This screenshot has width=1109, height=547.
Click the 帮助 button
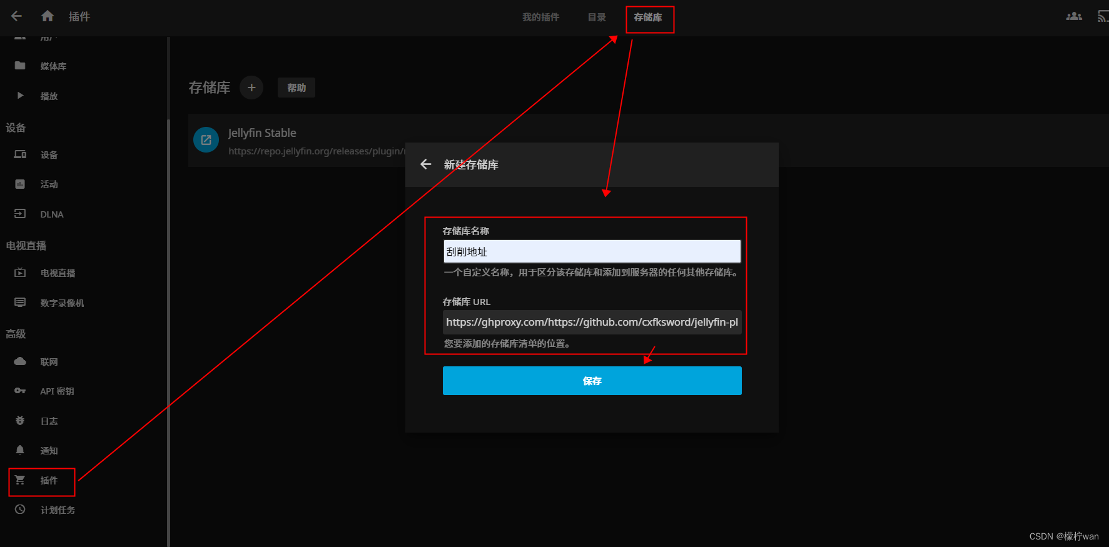tap(296, 88)
